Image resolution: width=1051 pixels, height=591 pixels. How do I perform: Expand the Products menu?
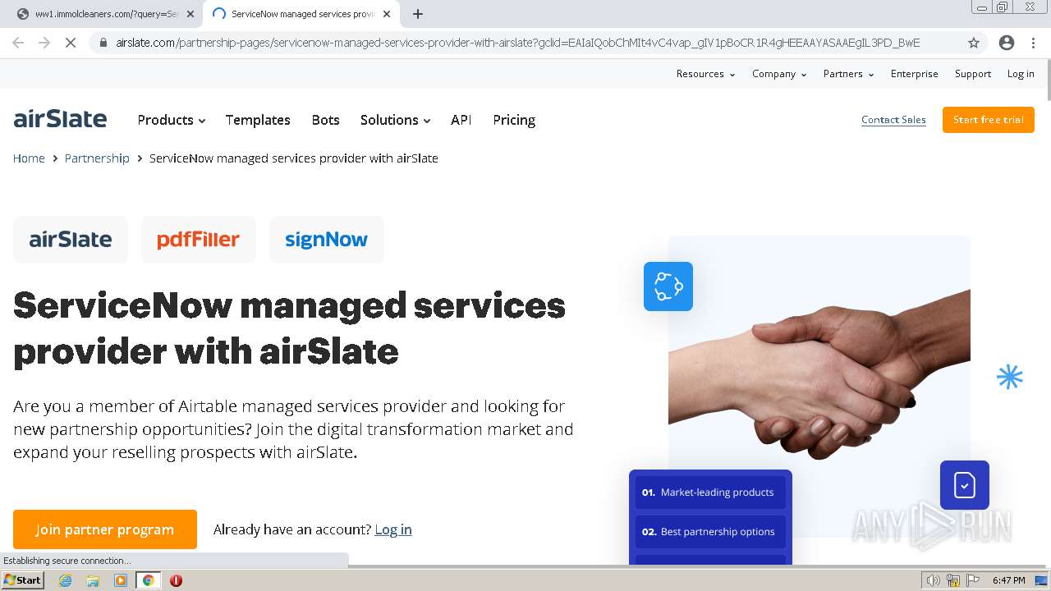[x=171, y=120]
